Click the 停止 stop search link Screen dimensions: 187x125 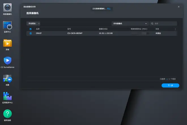pos(109,9)
